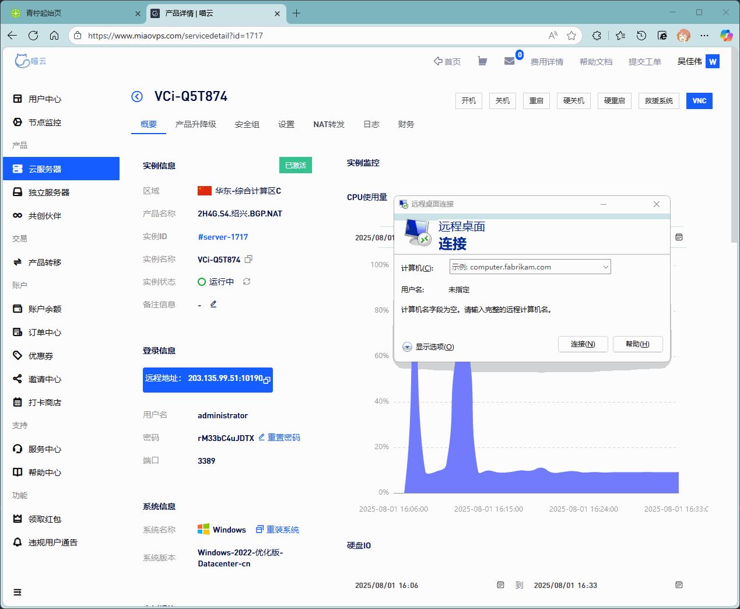The image size is (740, 609).
Task: Open 硬盘IO end date calendar icon
Action: [x=679, y=584]
